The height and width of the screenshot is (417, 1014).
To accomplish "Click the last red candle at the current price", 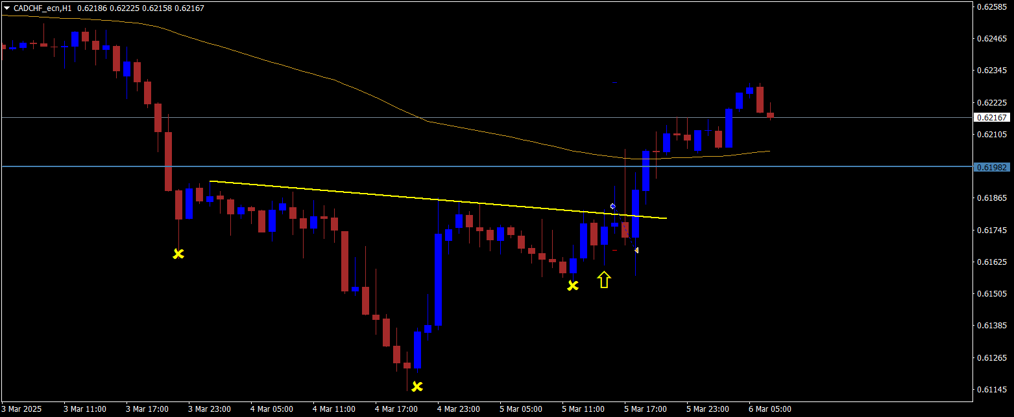I will [x=771, y=115].
